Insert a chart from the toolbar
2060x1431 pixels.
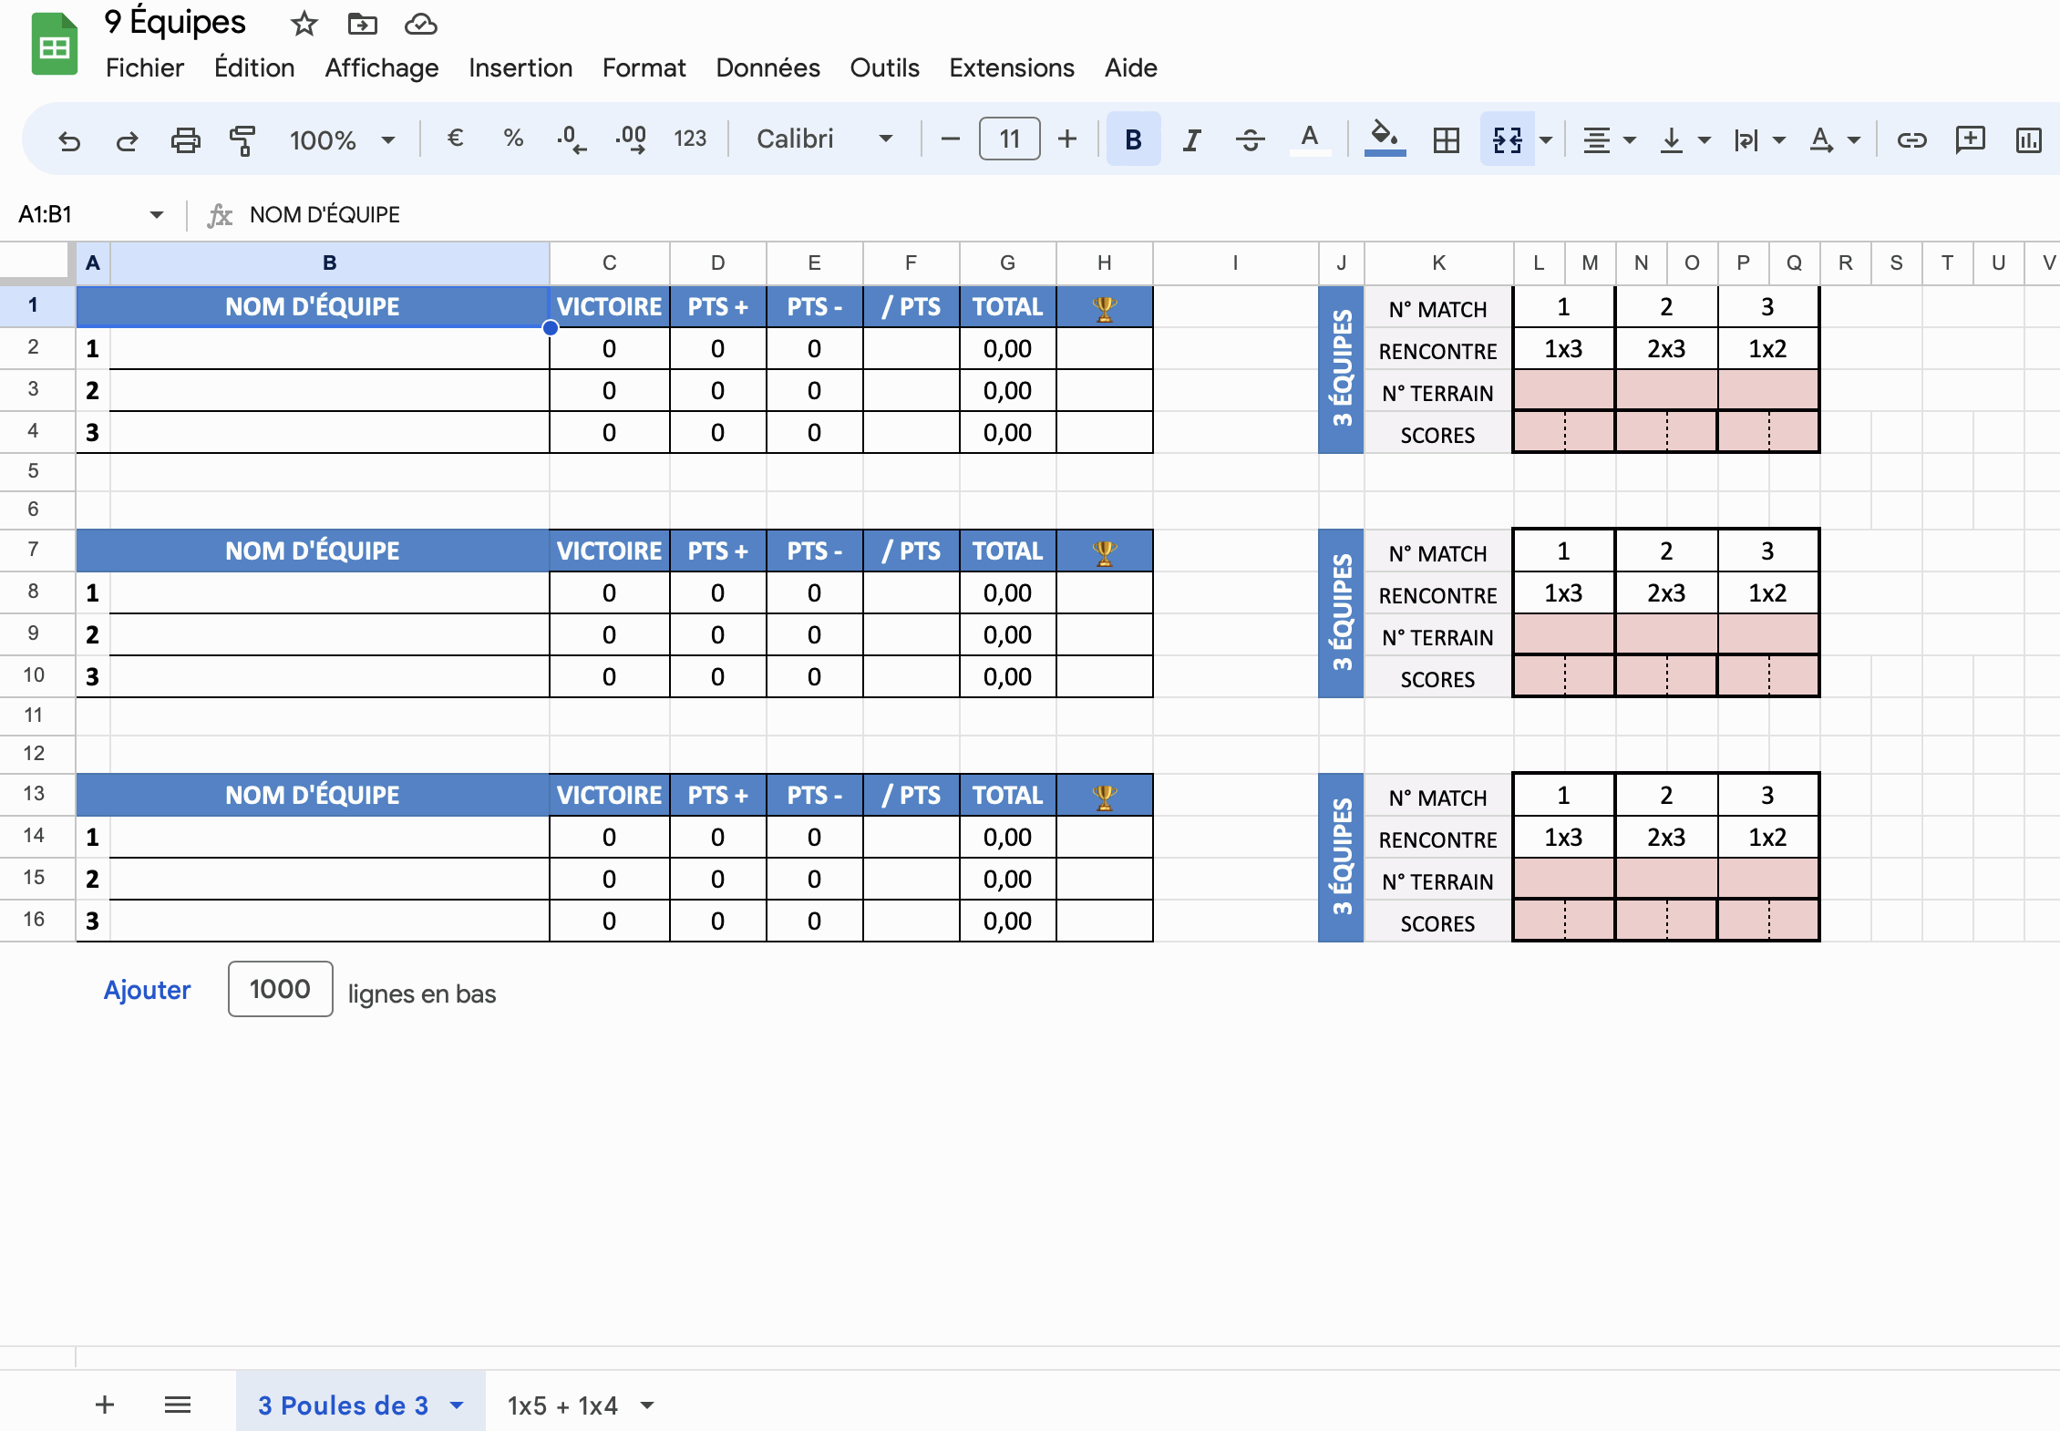pos(2028,139)
